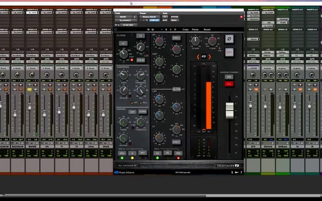
Task: Click the SNARE track pan knob
Action: pos(32,75)
